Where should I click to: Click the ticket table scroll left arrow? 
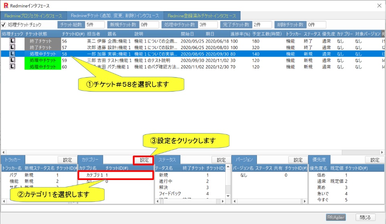[x=4, y=152]
